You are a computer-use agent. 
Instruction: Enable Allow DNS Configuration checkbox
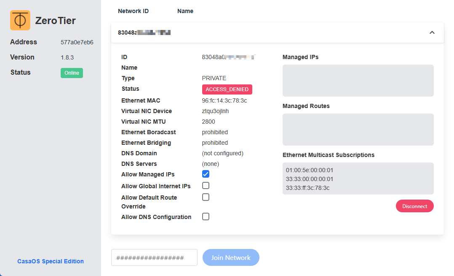206,216
